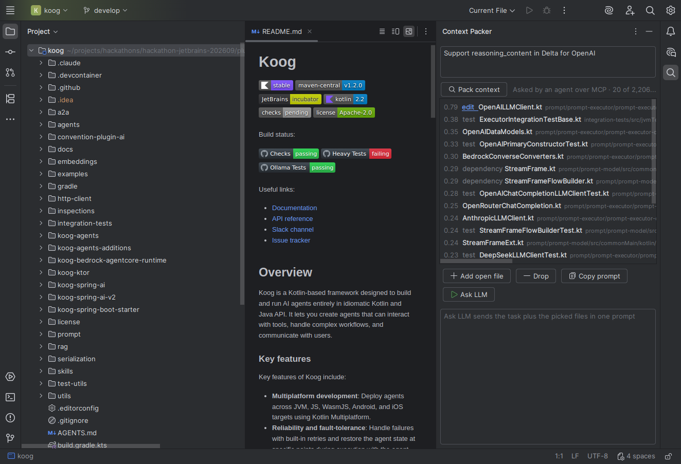
Task: Switch README to editor and preview
Action: click(x=396, y=31)
